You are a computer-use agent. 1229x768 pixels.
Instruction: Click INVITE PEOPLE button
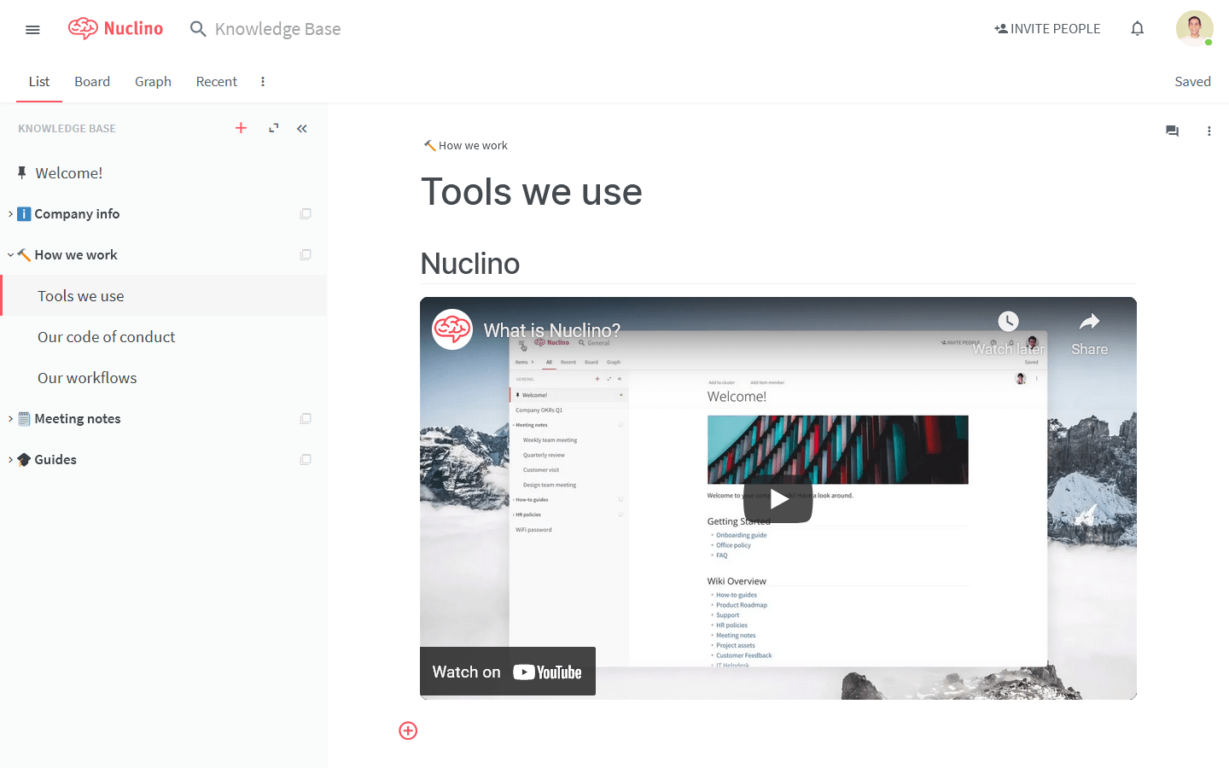(x=1047, y=29)
